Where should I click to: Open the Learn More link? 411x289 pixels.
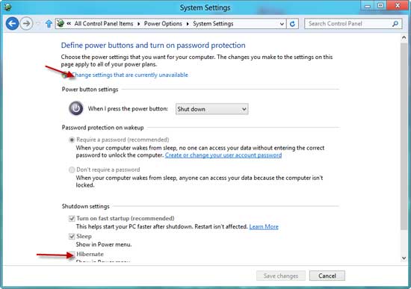[x=264, y=226]
